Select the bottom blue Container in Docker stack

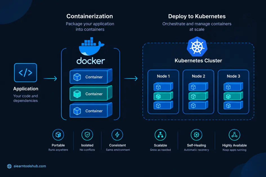[91, 110]
